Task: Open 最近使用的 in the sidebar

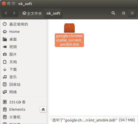Action: 24,24
